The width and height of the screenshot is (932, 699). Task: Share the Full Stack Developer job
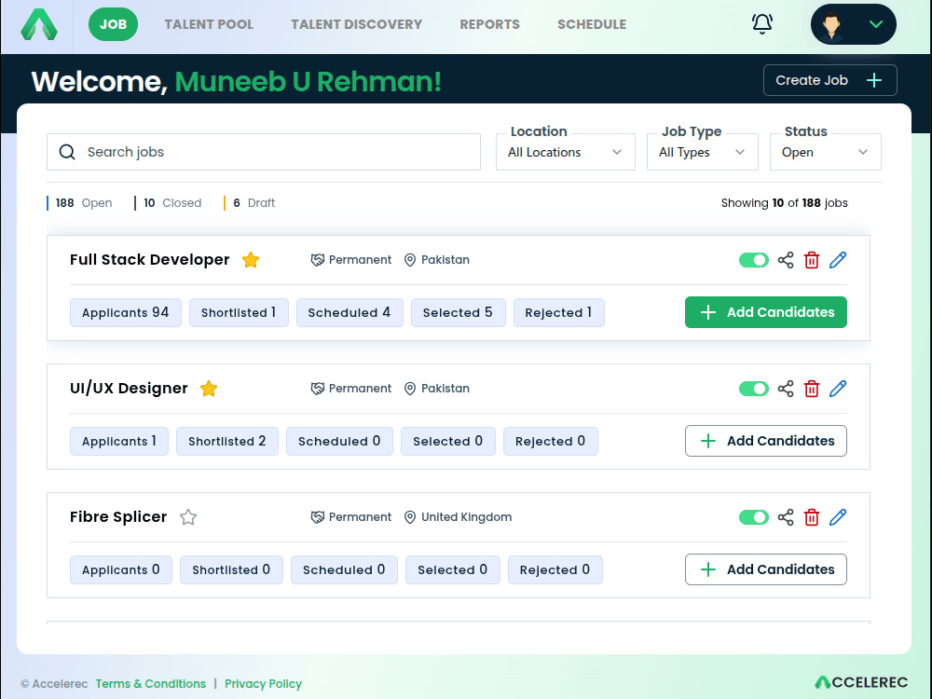pyautogui.click(x=786, y=260)
